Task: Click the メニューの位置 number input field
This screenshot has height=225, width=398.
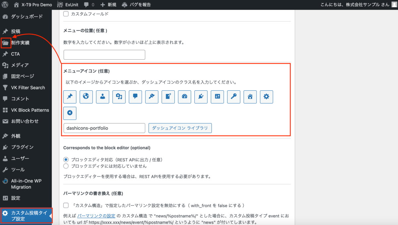Action: tap(104, 55)
